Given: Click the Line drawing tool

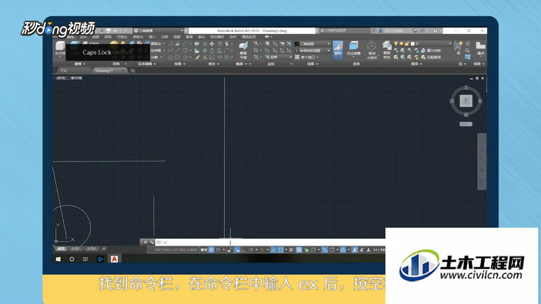Looking at the screenshot, I should tap(178, 51).
